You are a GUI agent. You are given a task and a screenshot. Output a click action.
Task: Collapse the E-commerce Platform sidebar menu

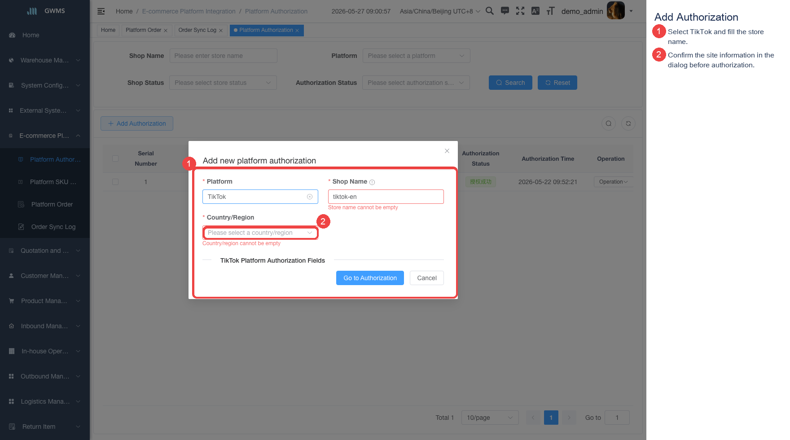45,136
